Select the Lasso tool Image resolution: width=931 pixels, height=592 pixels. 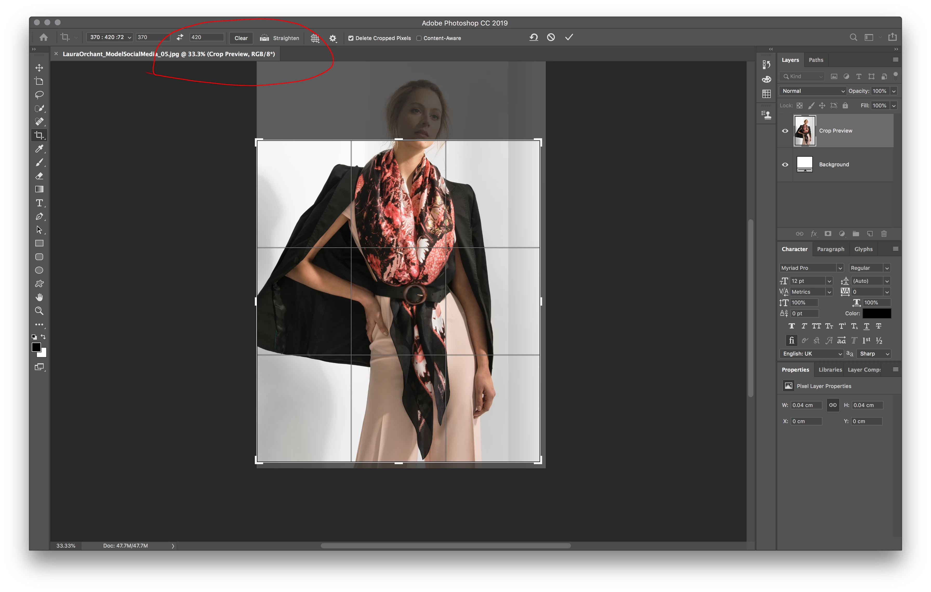[x=39, y=95]
